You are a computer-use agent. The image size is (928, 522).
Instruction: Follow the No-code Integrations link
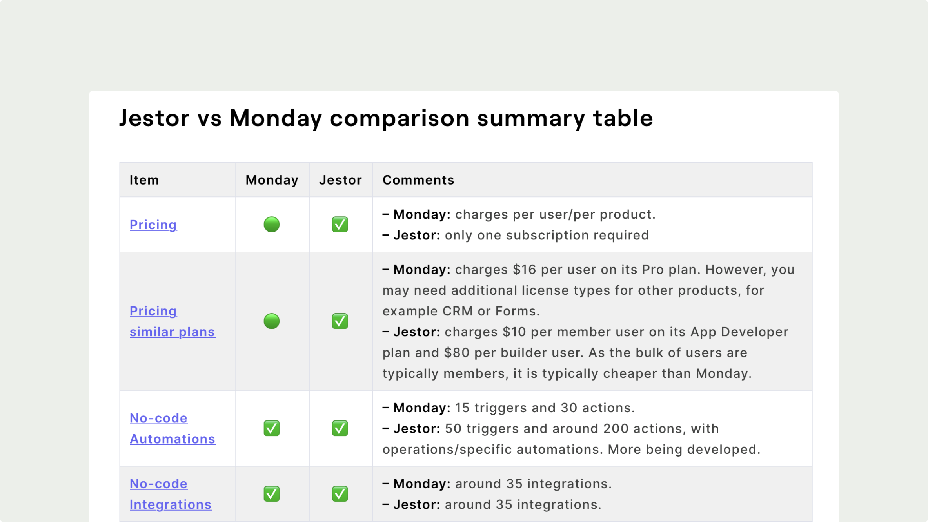point(171,494)
